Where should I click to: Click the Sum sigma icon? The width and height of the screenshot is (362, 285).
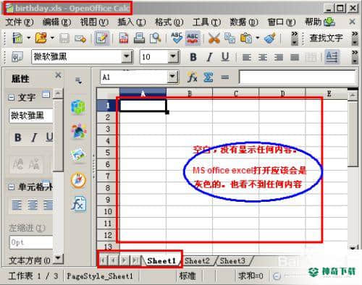(x=208, y=77)
